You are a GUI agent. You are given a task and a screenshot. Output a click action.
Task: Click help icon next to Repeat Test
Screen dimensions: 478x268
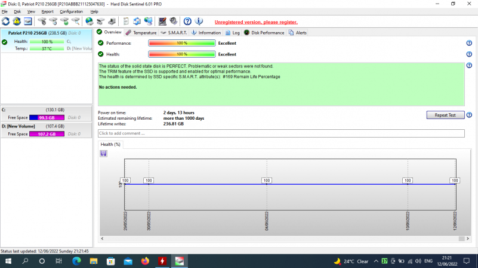(x=469, y=115)
